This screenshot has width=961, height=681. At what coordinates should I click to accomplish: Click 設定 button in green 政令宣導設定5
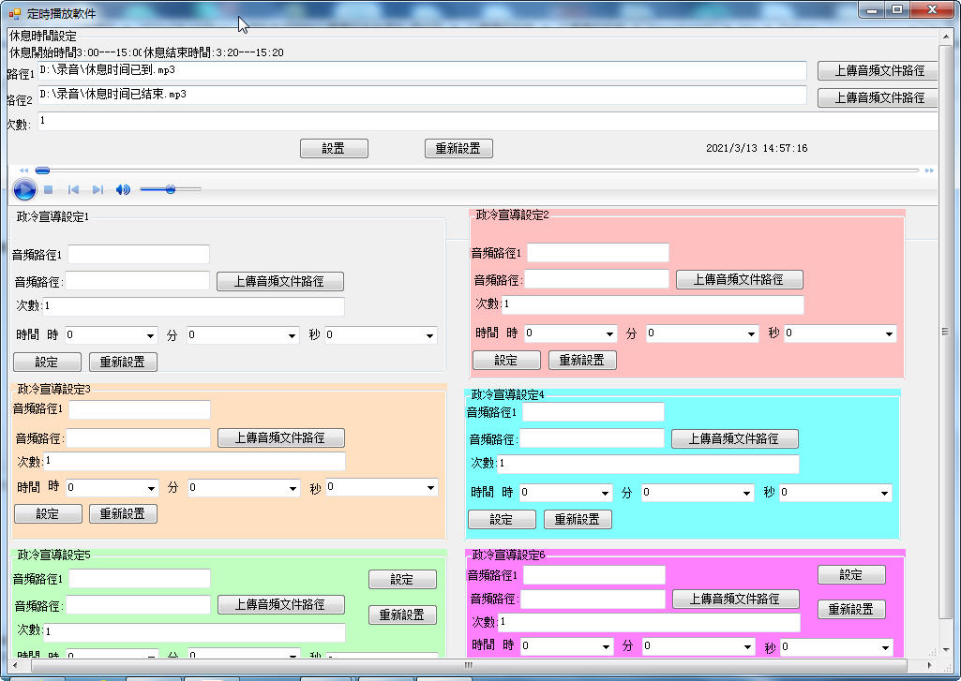coord(402,579)
